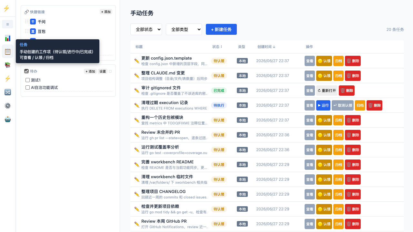This screenshot has width=413, height=232.
Task: Click the 20 条任务 count text
Action: tap(395, 29)
